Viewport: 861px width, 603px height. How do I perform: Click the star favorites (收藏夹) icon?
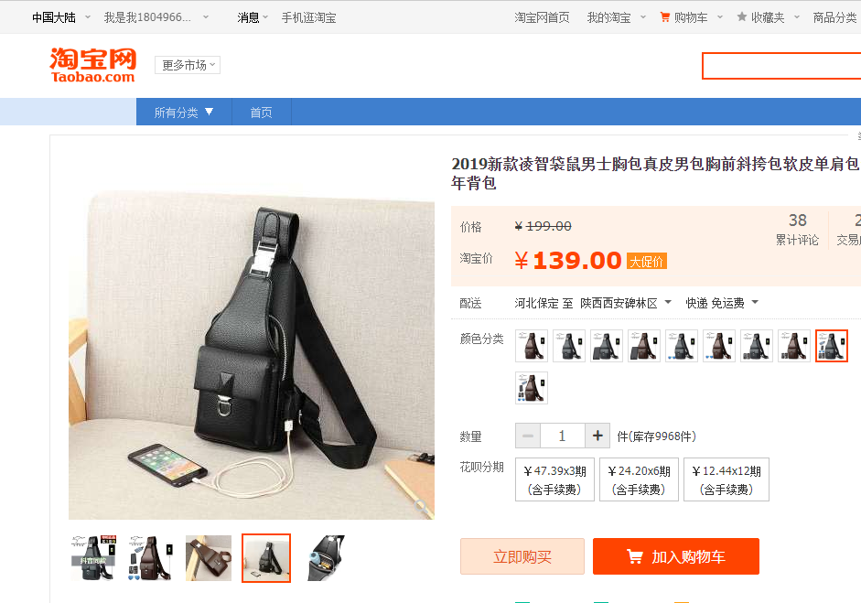tap(742, 17)
